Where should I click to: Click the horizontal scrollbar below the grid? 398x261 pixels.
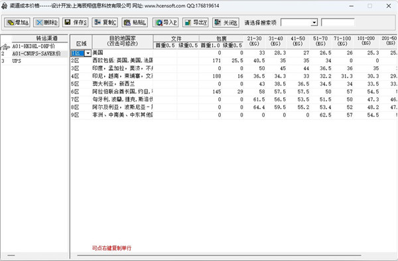coord(219,256)
